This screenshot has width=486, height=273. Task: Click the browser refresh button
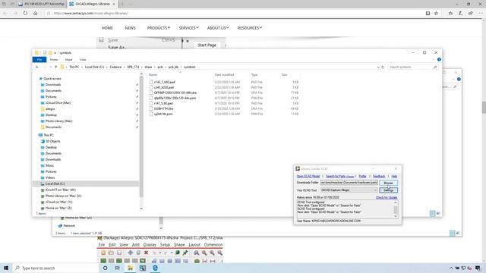click(x=25, y=14)
